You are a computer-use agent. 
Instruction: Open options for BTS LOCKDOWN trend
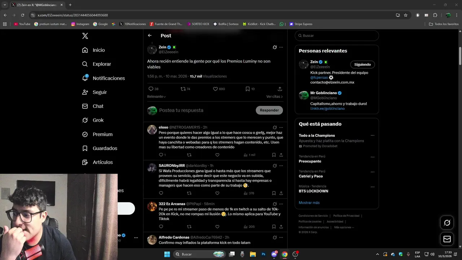372,187
